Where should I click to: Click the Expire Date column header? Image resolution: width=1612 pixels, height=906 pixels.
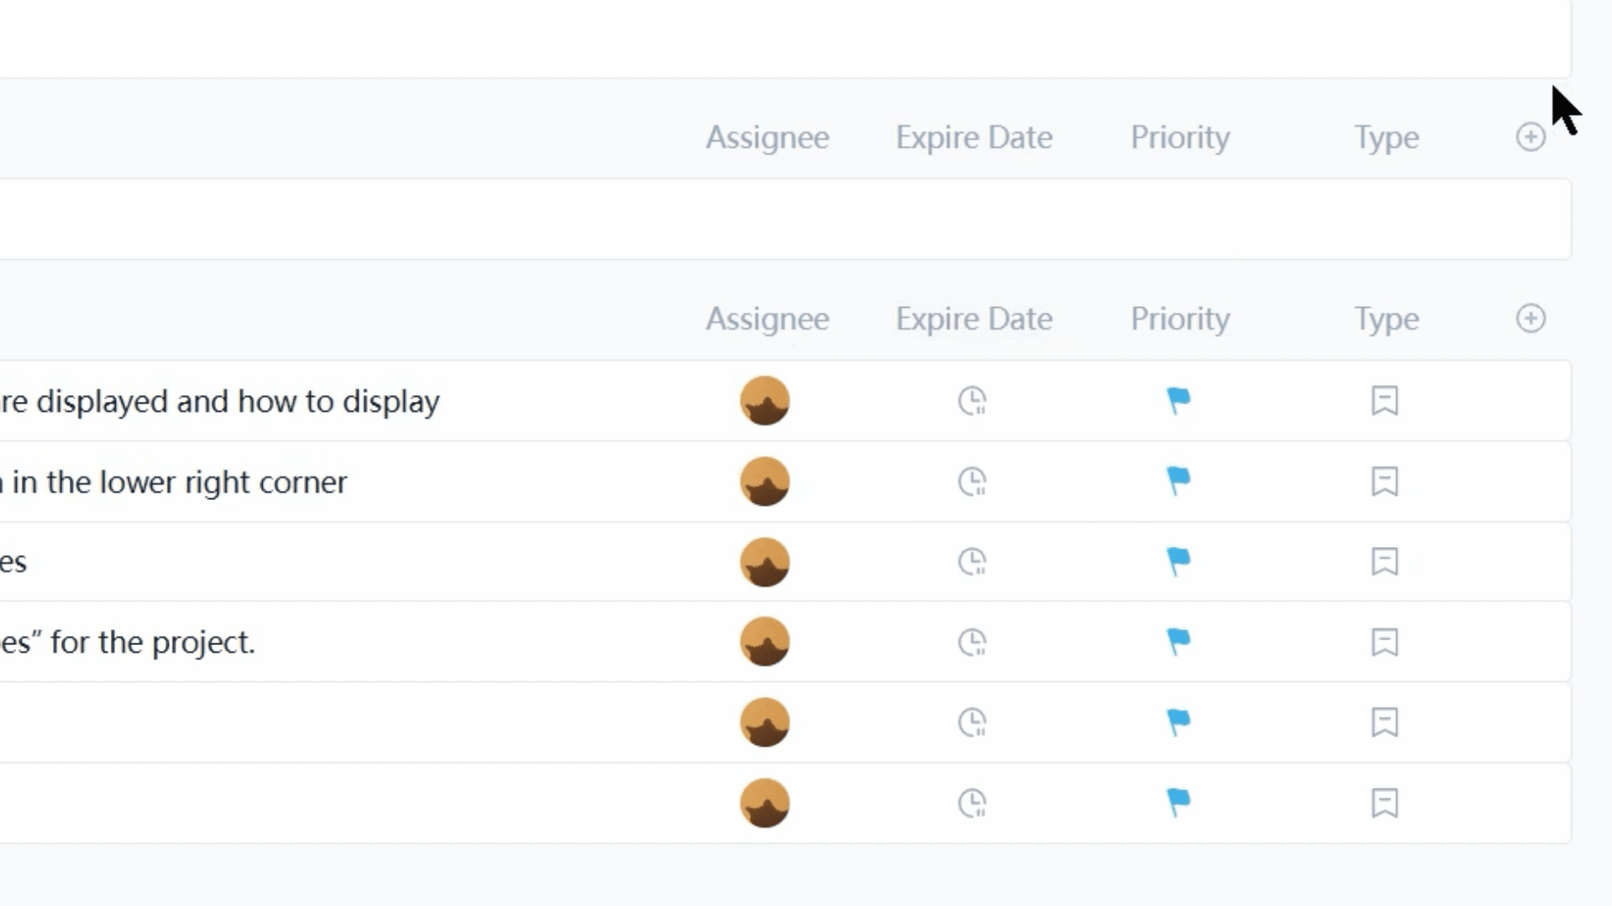pyautogui.click(x=973, y=319)
